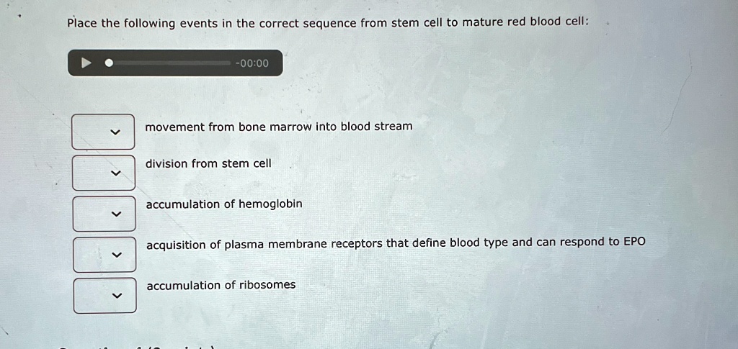Click the question prompt about red blood cell sequence

click(328, 22)
